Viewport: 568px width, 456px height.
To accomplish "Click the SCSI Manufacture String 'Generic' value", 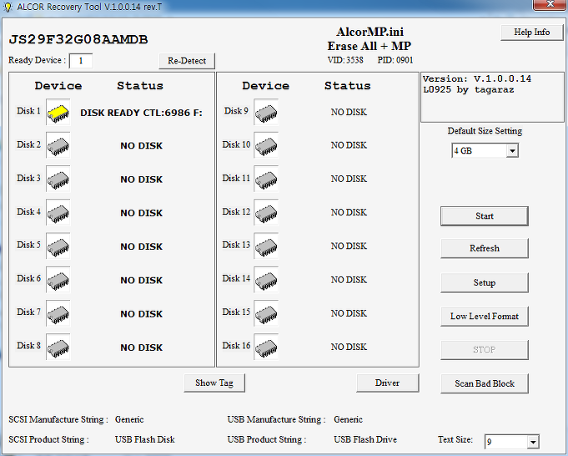I will (129, 420).
